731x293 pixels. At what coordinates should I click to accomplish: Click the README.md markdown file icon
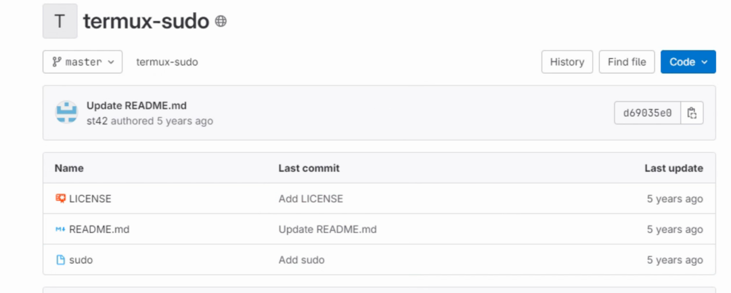click(x=61, y=229)
